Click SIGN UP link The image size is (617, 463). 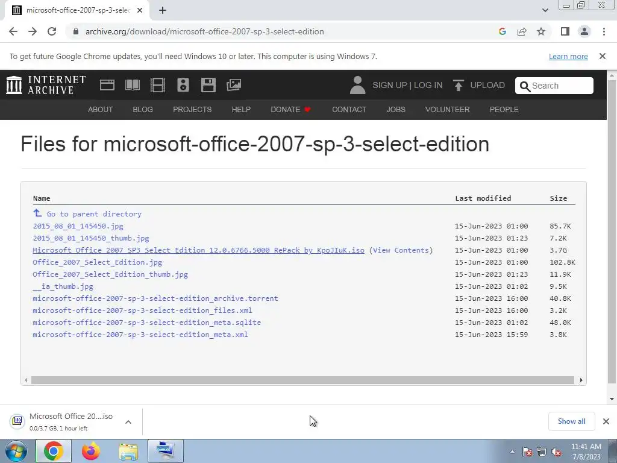click(x=390, y=85)
